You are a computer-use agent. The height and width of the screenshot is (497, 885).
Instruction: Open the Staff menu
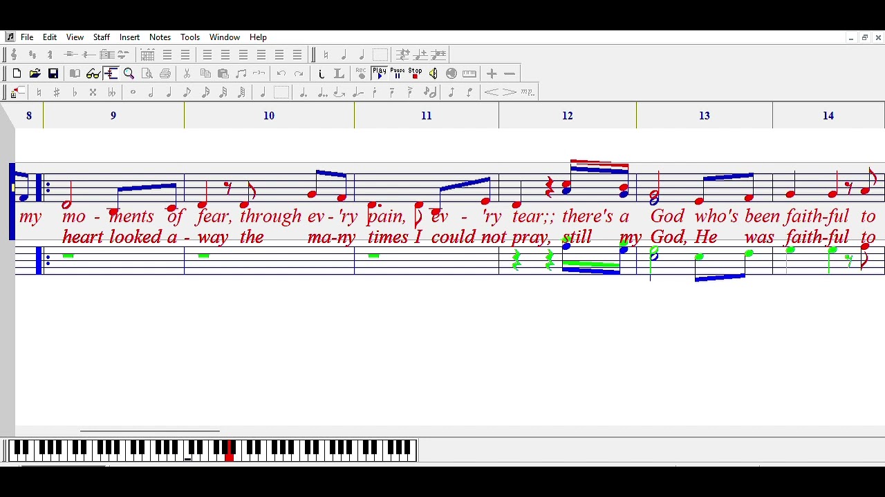coord(102,37)
